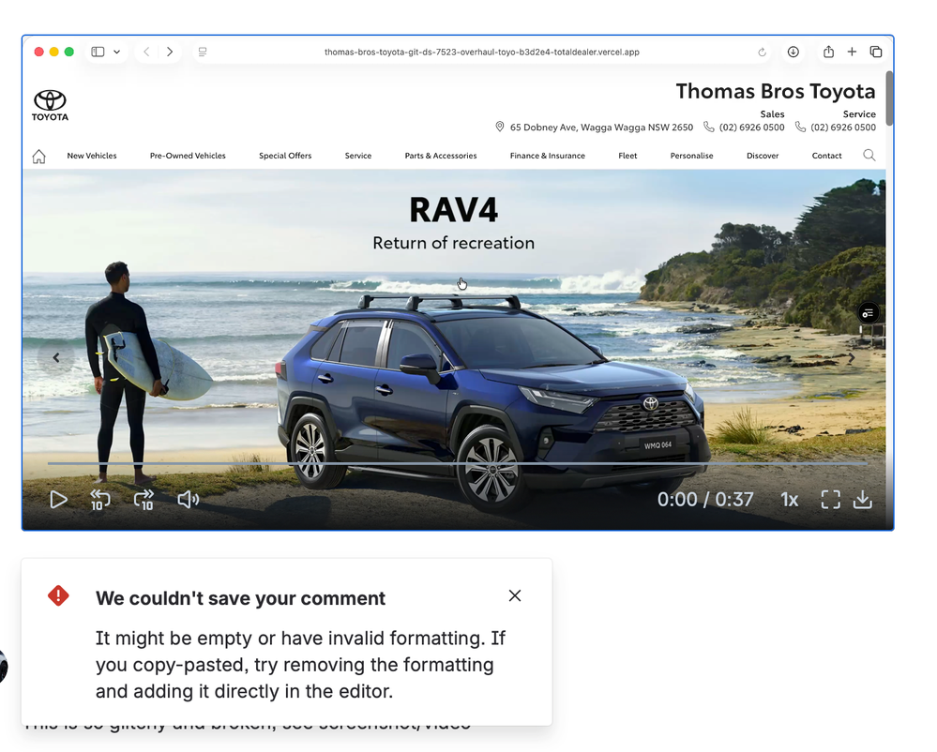
Task: Click the page vertical scrollbar
Action: pyautogui.click(x=889, y=98)
